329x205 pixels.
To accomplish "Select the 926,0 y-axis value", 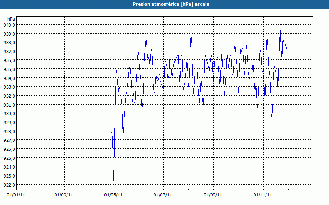I will 9,149.
